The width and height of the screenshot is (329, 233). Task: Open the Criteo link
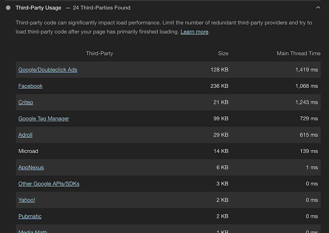click(x=26, y=102)
